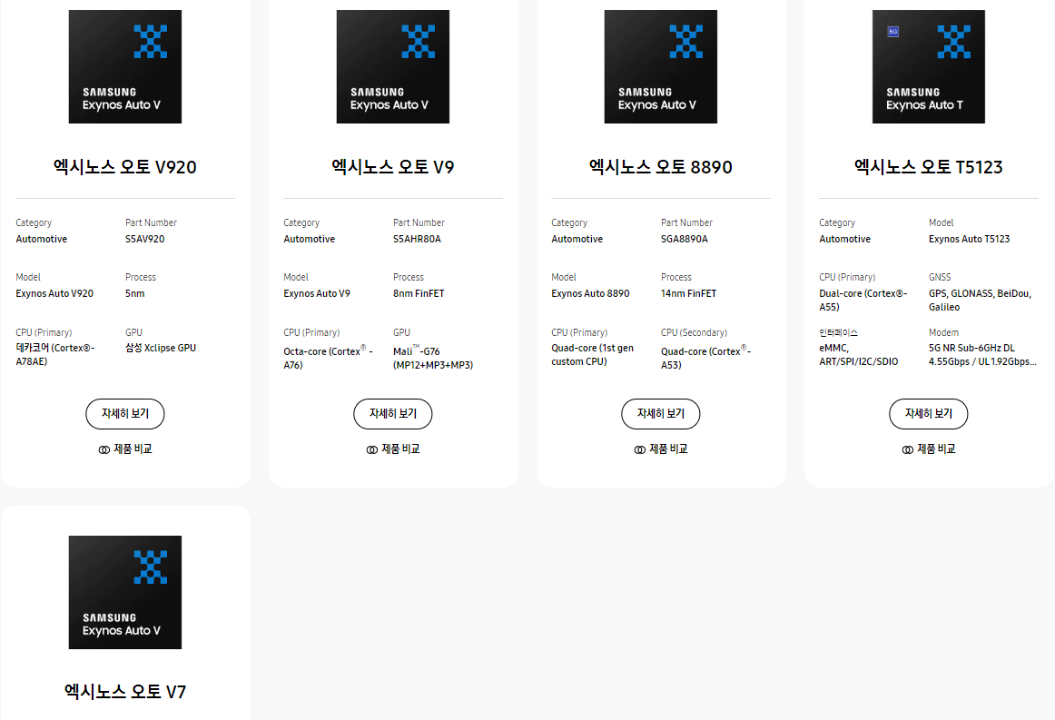
Task: Click the Exynos Auto V7 chip image
Action: 125,592
